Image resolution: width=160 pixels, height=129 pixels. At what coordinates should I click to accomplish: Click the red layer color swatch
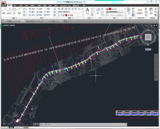[x=66, y=15]
